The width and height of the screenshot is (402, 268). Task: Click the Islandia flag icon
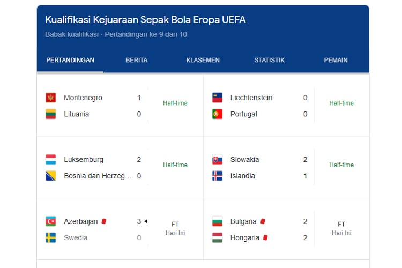click(x=217, y=176)
